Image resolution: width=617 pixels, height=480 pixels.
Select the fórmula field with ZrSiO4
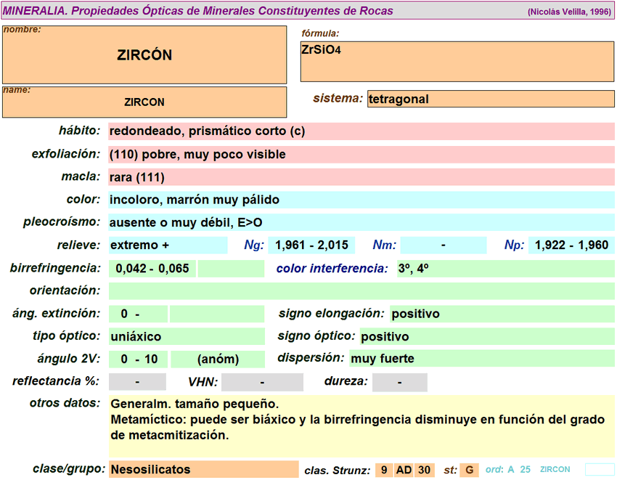[457, 61]
